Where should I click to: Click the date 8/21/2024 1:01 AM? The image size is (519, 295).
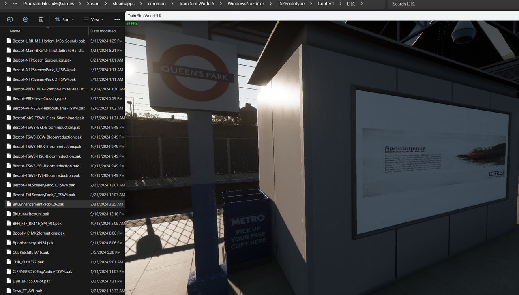coord(107,60)
